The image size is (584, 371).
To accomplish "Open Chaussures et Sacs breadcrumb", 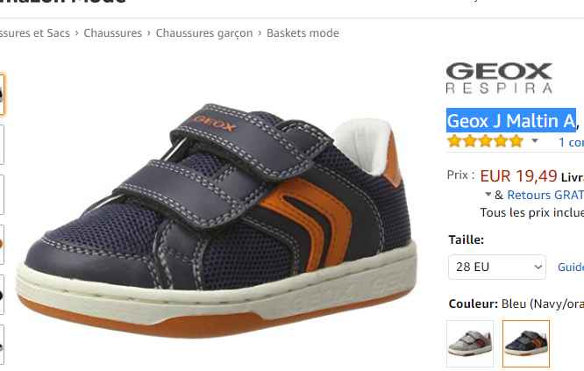I will coord(35,32).
